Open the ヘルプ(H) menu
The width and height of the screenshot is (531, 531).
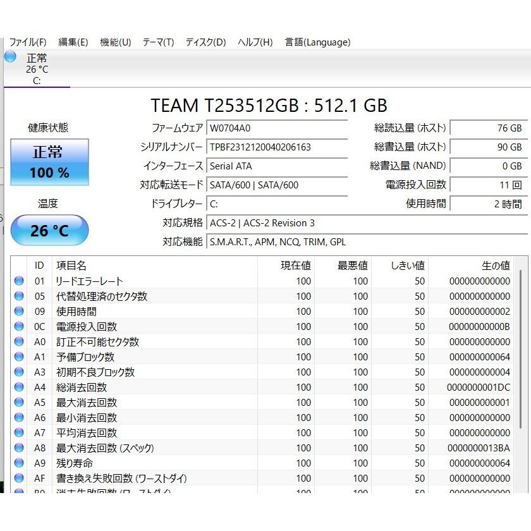pos(255,42)
